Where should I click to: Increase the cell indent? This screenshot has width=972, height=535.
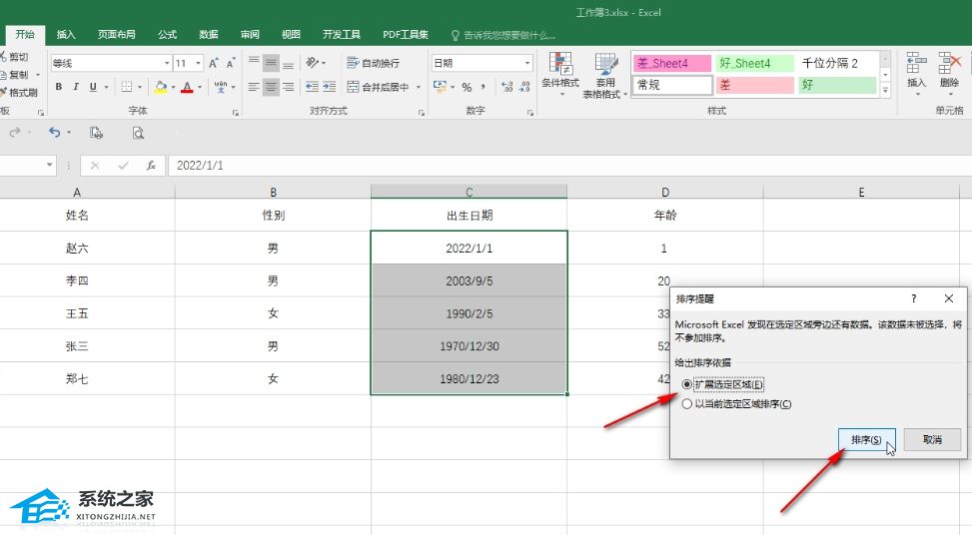point(330,87)
